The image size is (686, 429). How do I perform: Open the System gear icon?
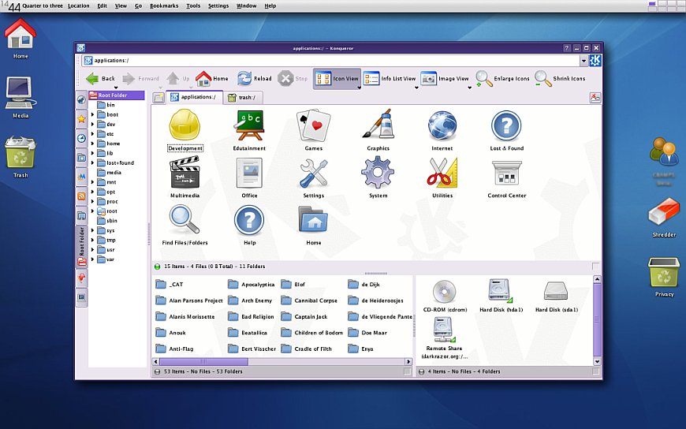(x=378, y=173)
